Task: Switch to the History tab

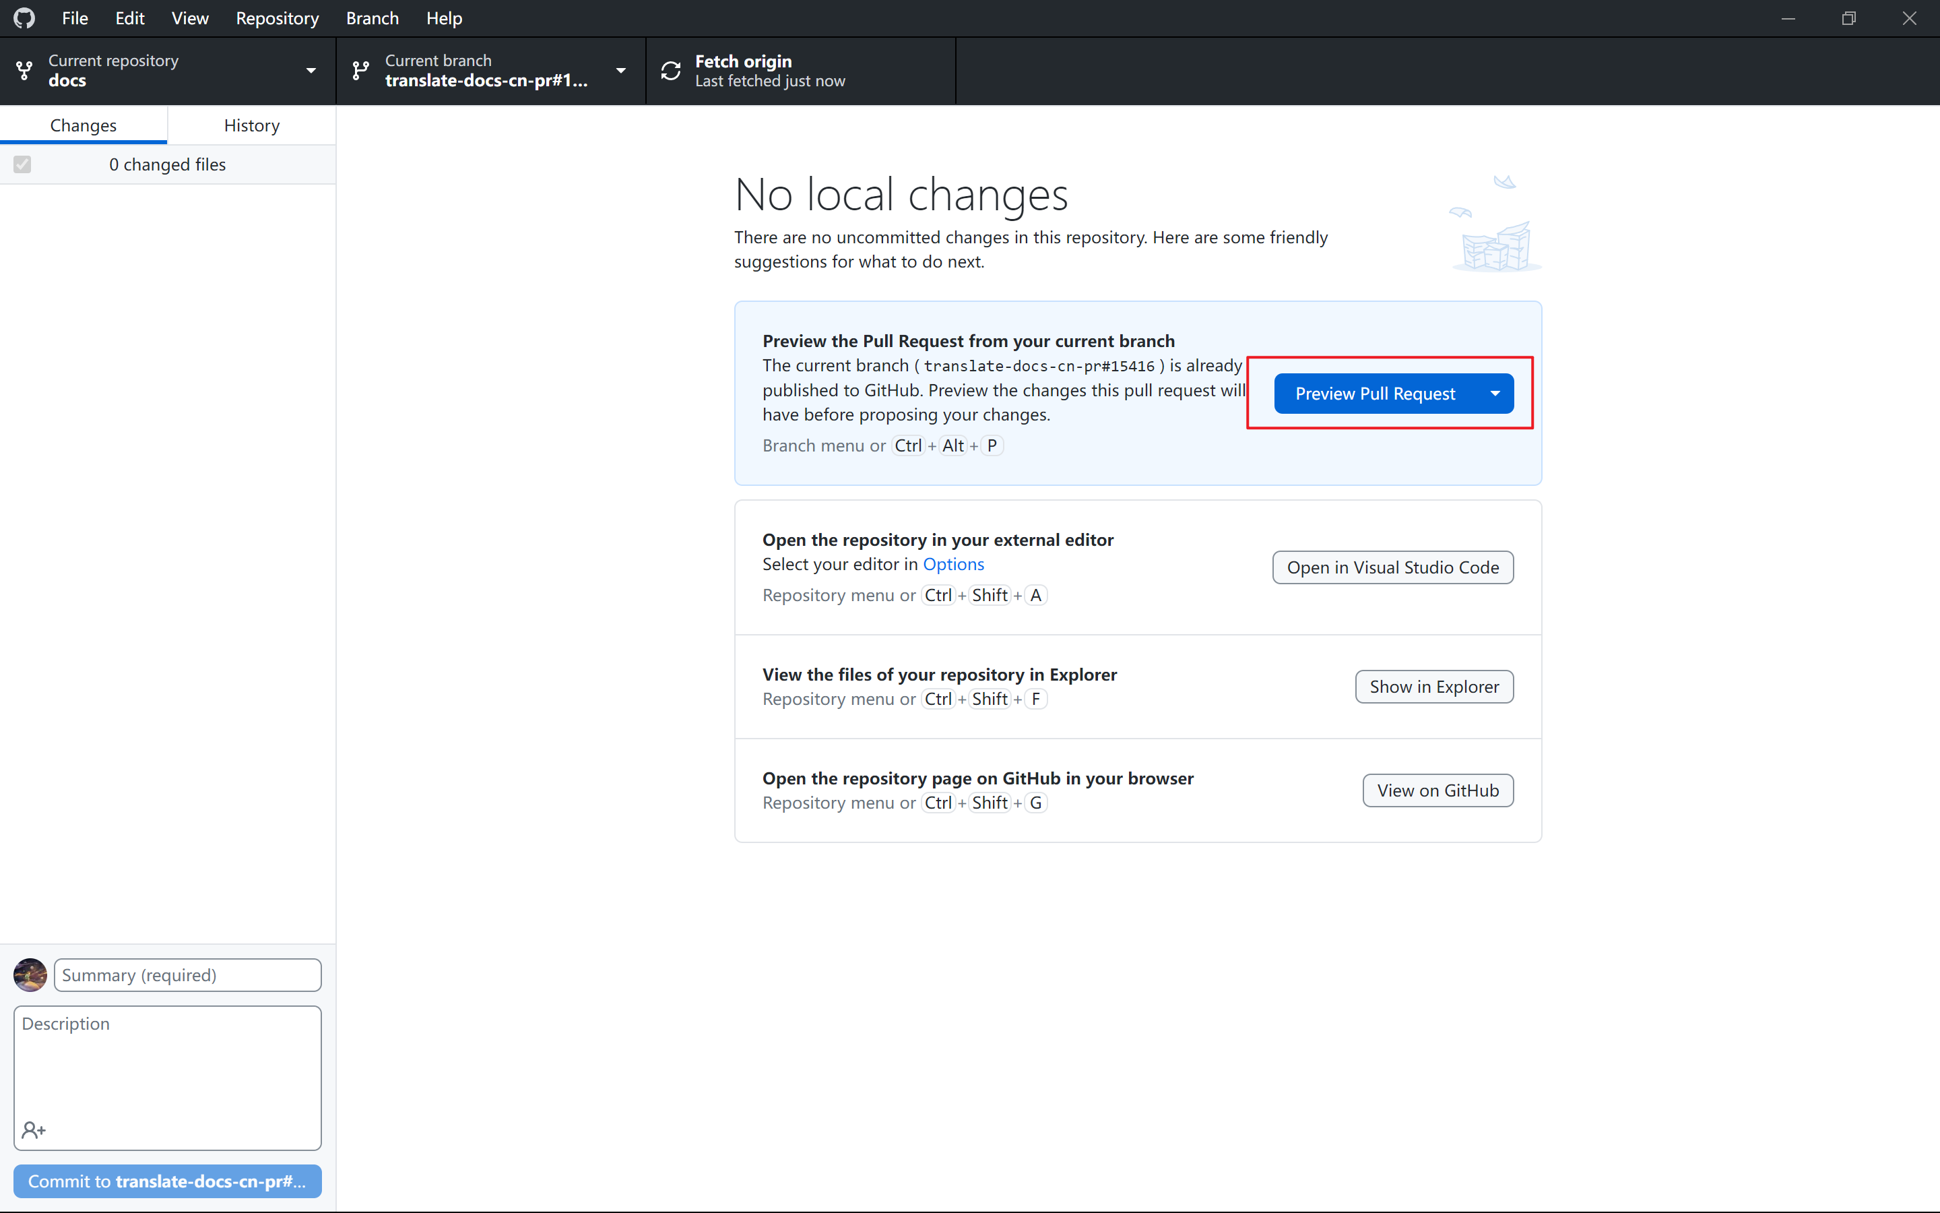Action: [252, 125]
